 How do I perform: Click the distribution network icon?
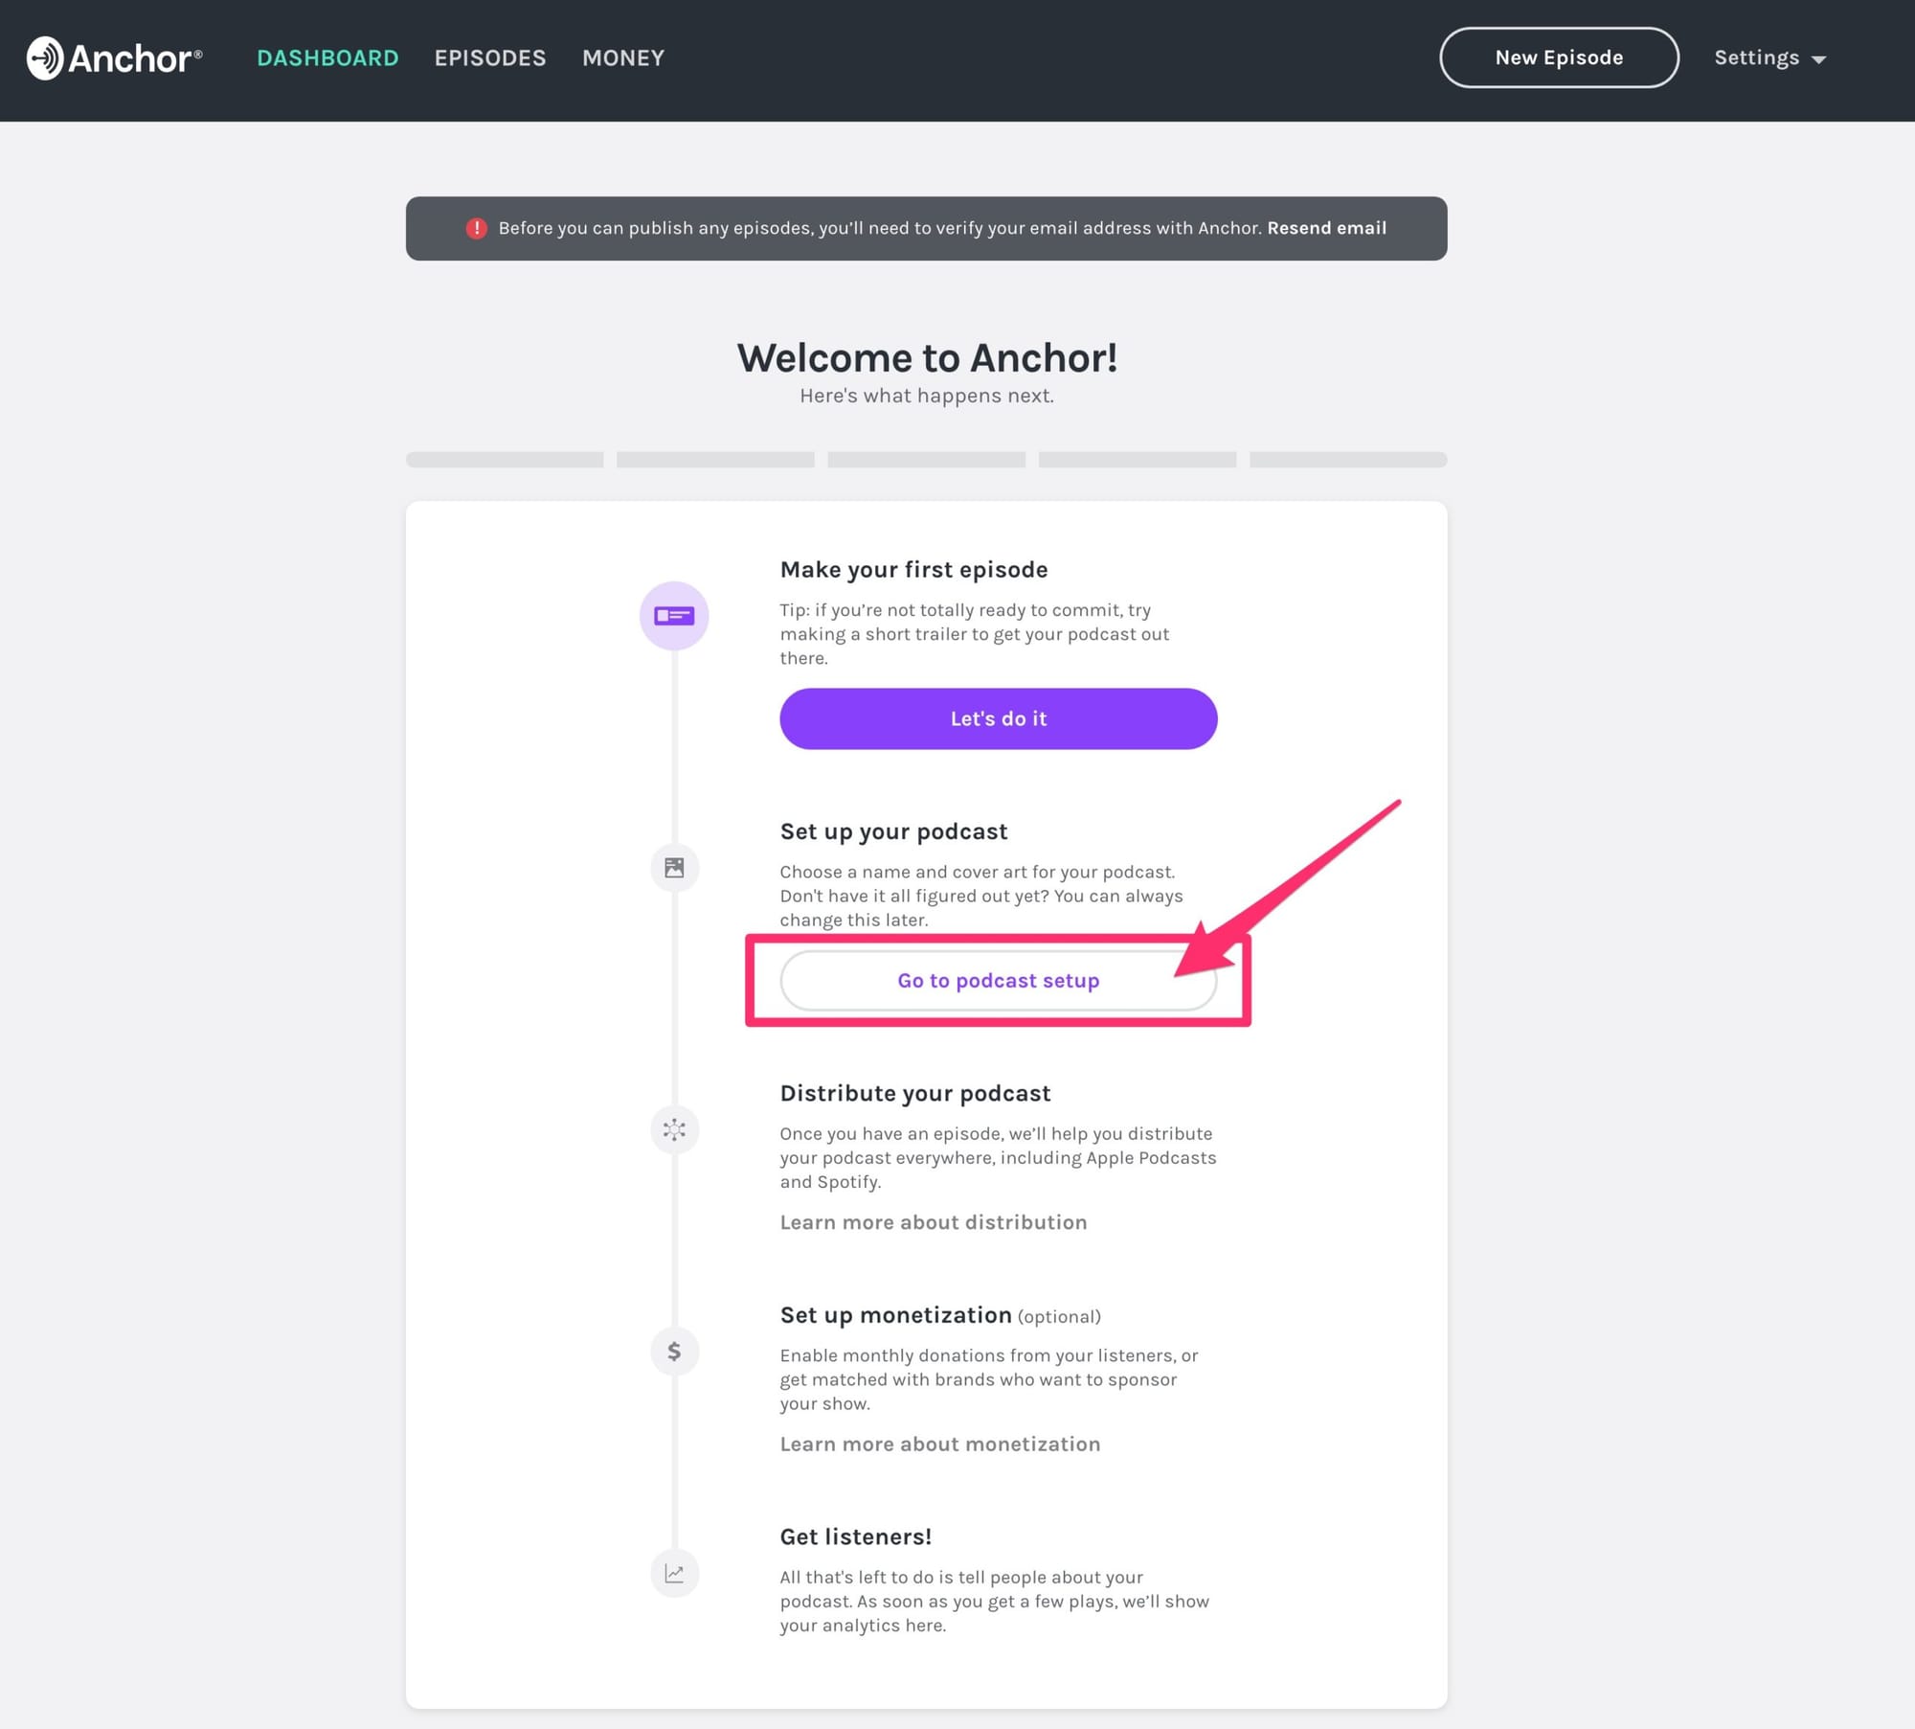pos(673,1129)
